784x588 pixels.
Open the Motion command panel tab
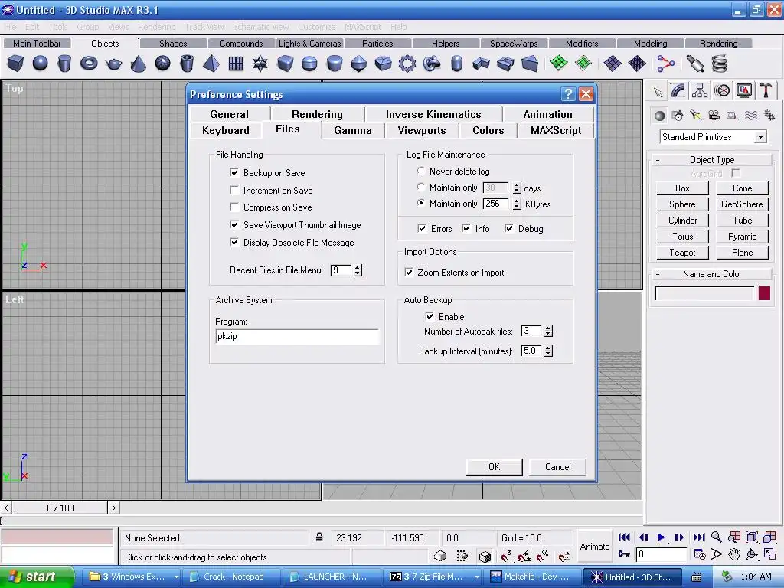[722, 91]
